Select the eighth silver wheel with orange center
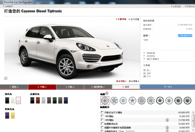This screenshot has height=132, width=195. (x=169, y=100)
